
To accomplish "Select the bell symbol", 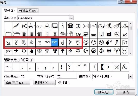I will (47, 26).
